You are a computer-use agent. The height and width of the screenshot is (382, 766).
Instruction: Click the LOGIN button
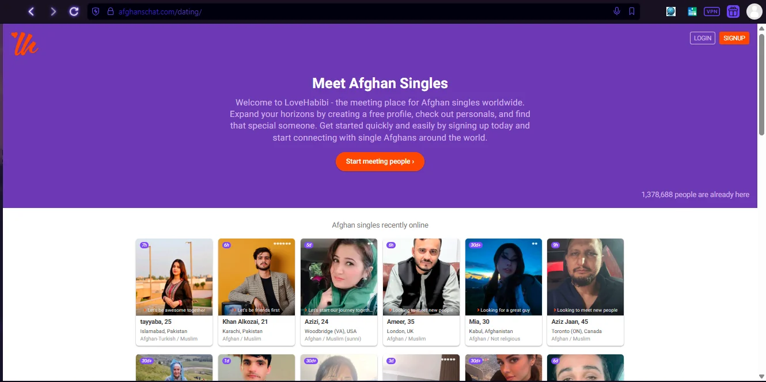tap(703, 38)
